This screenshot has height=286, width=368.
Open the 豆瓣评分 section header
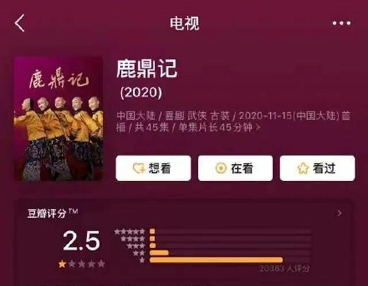(x=52, y=213)
